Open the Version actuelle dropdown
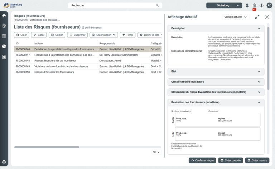 pos(236,17)
